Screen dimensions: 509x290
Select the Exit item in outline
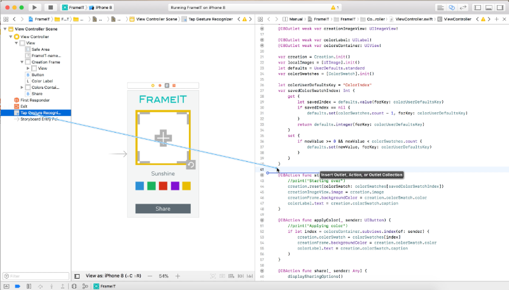click(x=21, y=106)
